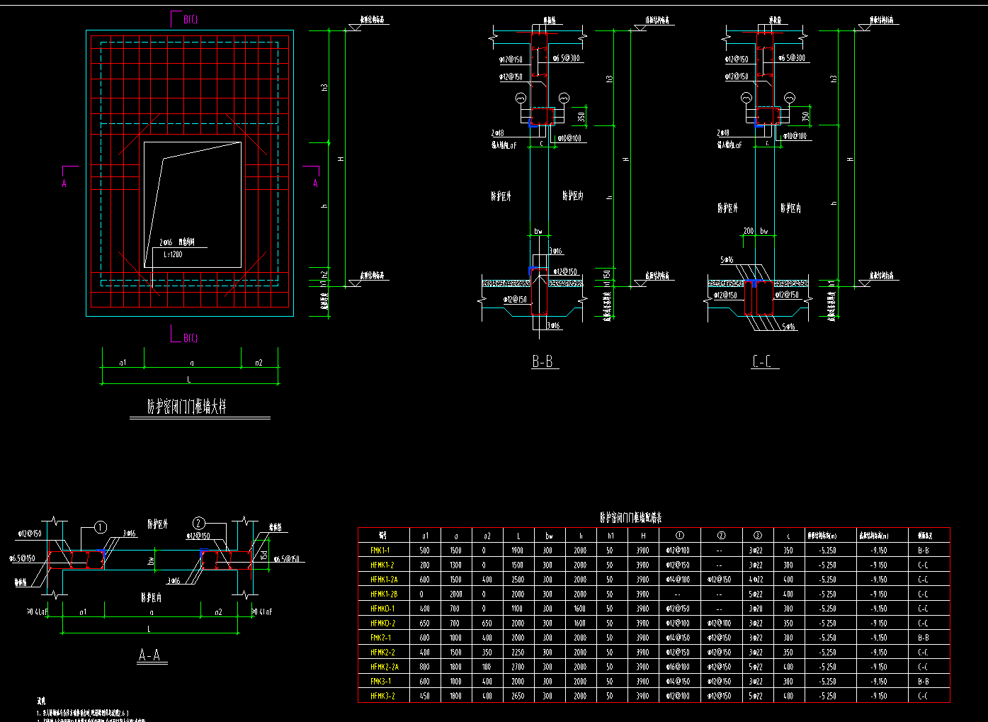Select the FMK2-1 row label
Viewport: 988px width, 722px height.
pos(380,638)
